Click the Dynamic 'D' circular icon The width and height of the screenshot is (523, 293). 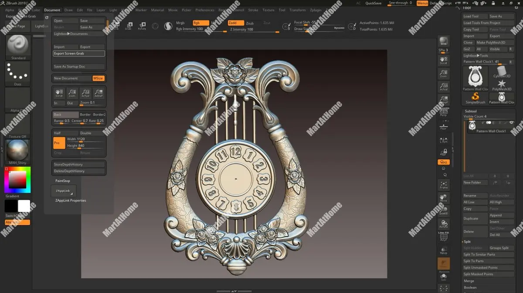(x=353, y=27)
